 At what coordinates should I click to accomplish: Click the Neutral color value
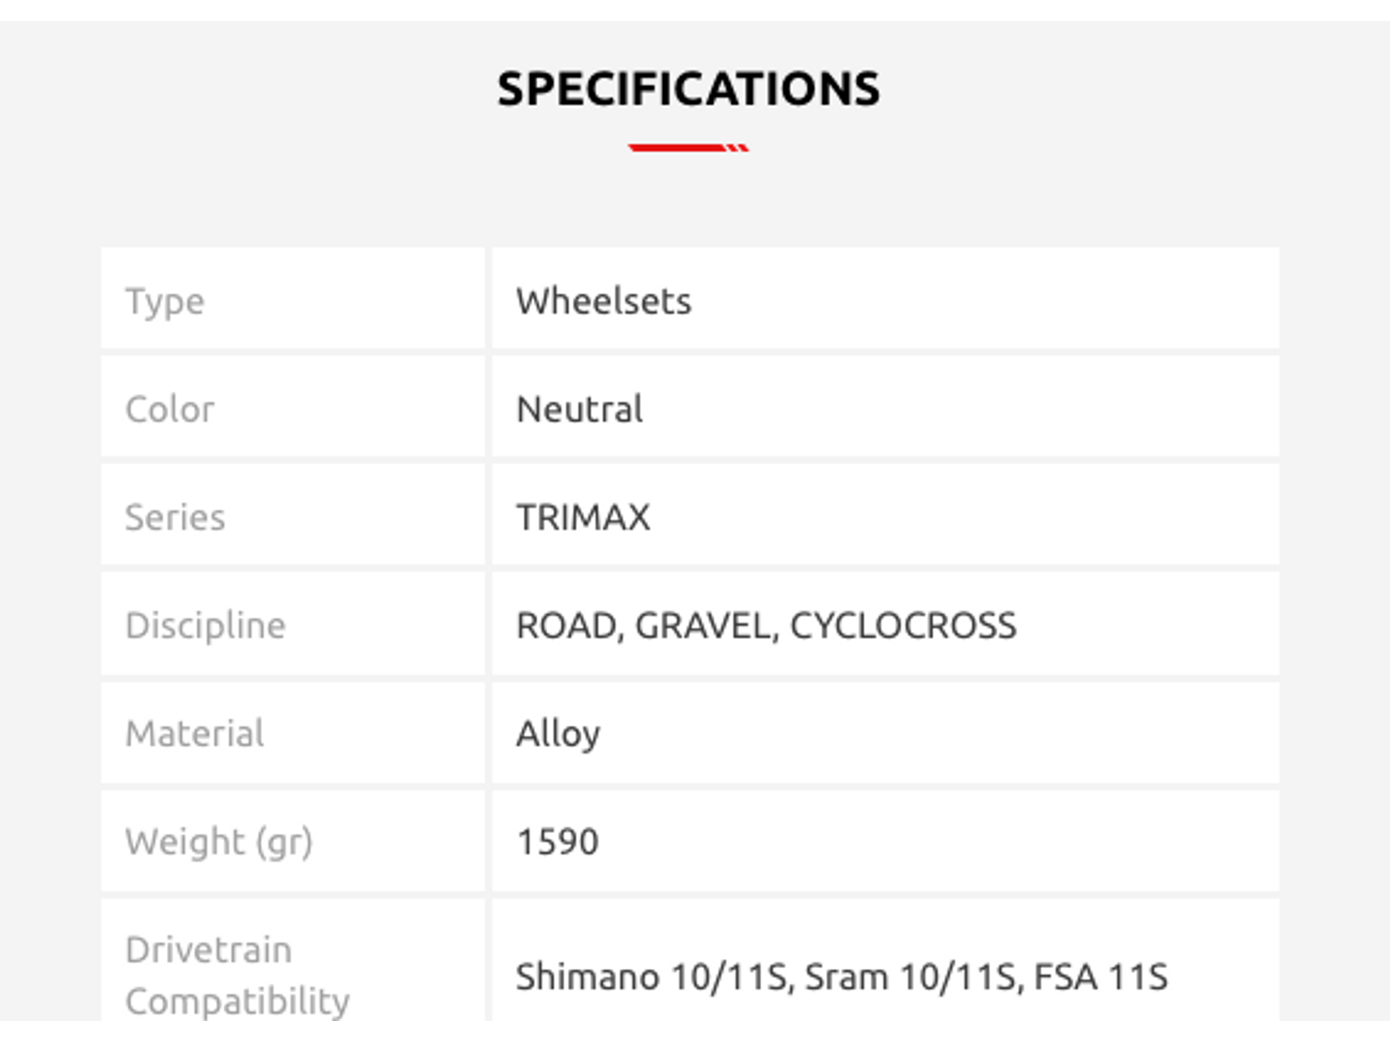click(x=579, y=408)
